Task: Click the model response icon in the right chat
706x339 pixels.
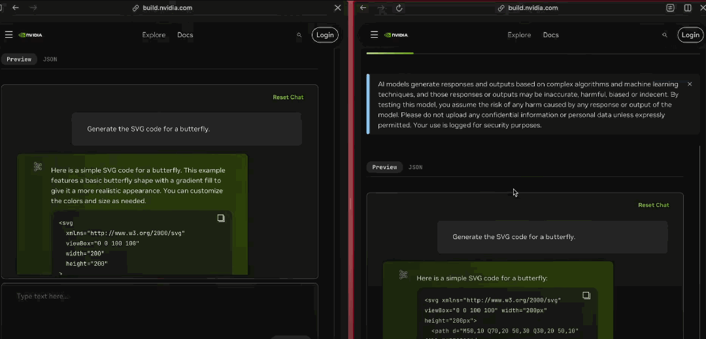Action: click(x=403, y=275)
